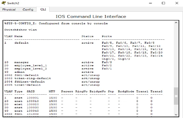The image size is (183, 118).
Task: Click the 'trnet-default' VLAN entry
Action: coord(28,85)
